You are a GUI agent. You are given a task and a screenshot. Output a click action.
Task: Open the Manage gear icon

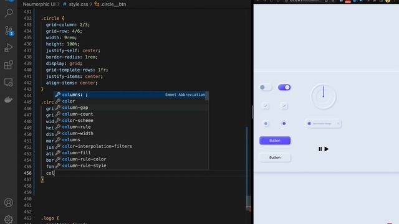pyautogui.click(x=8, y=219)
